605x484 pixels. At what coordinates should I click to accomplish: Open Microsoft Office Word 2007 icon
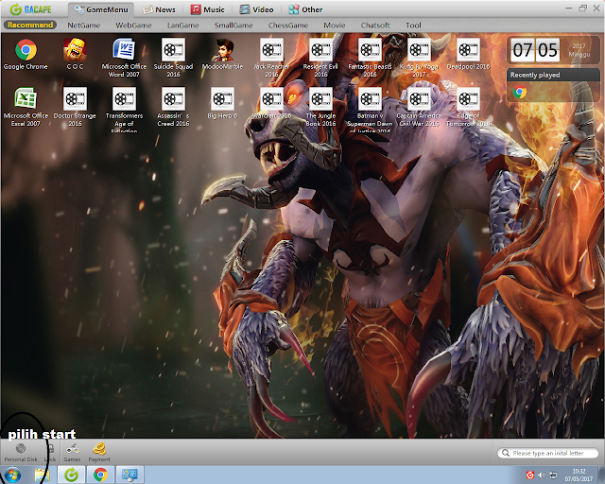[124, 50]
